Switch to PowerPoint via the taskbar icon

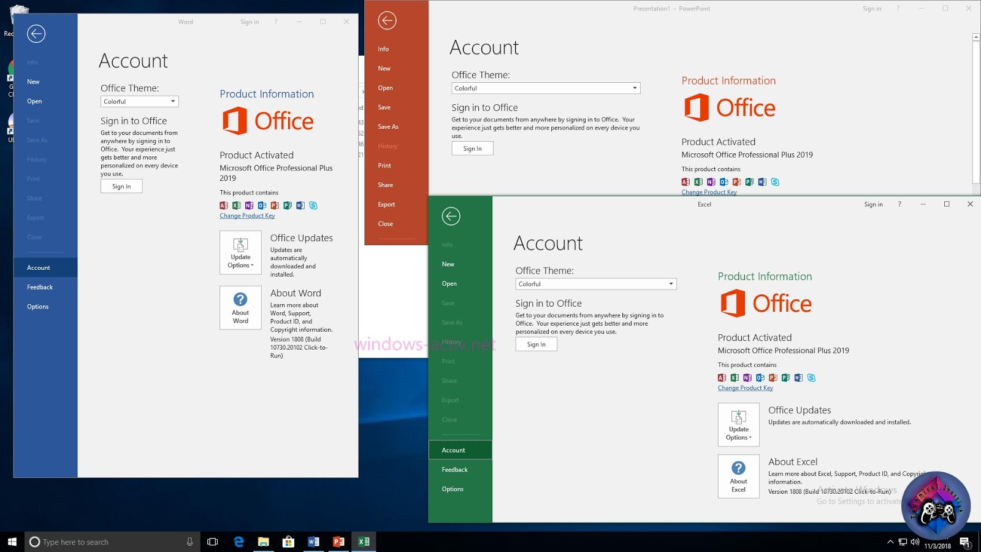pyautogui.click(x=338, y=542)
